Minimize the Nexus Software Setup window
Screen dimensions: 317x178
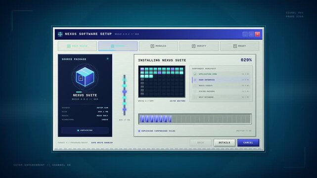click(x=245, y=34)
